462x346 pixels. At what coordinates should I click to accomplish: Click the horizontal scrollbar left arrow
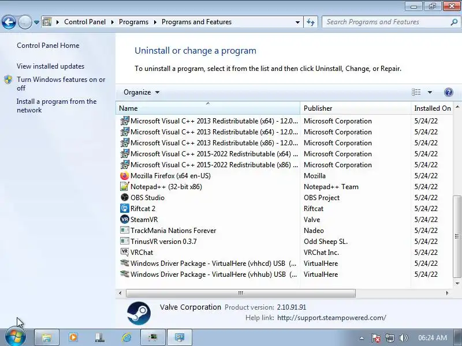(120, 293)
